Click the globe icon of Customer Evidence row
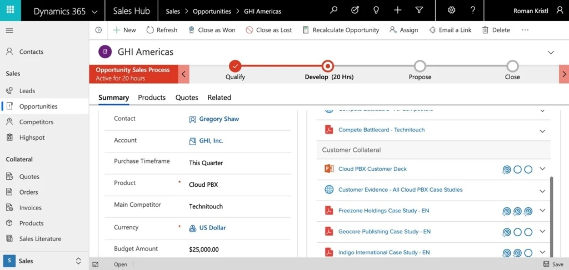The image size is (569, 270). 329,190
